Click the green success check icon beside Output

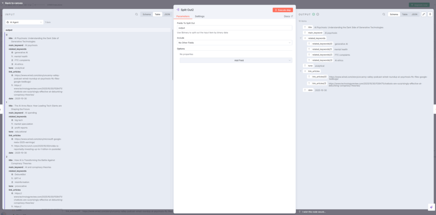click(314, 14)
